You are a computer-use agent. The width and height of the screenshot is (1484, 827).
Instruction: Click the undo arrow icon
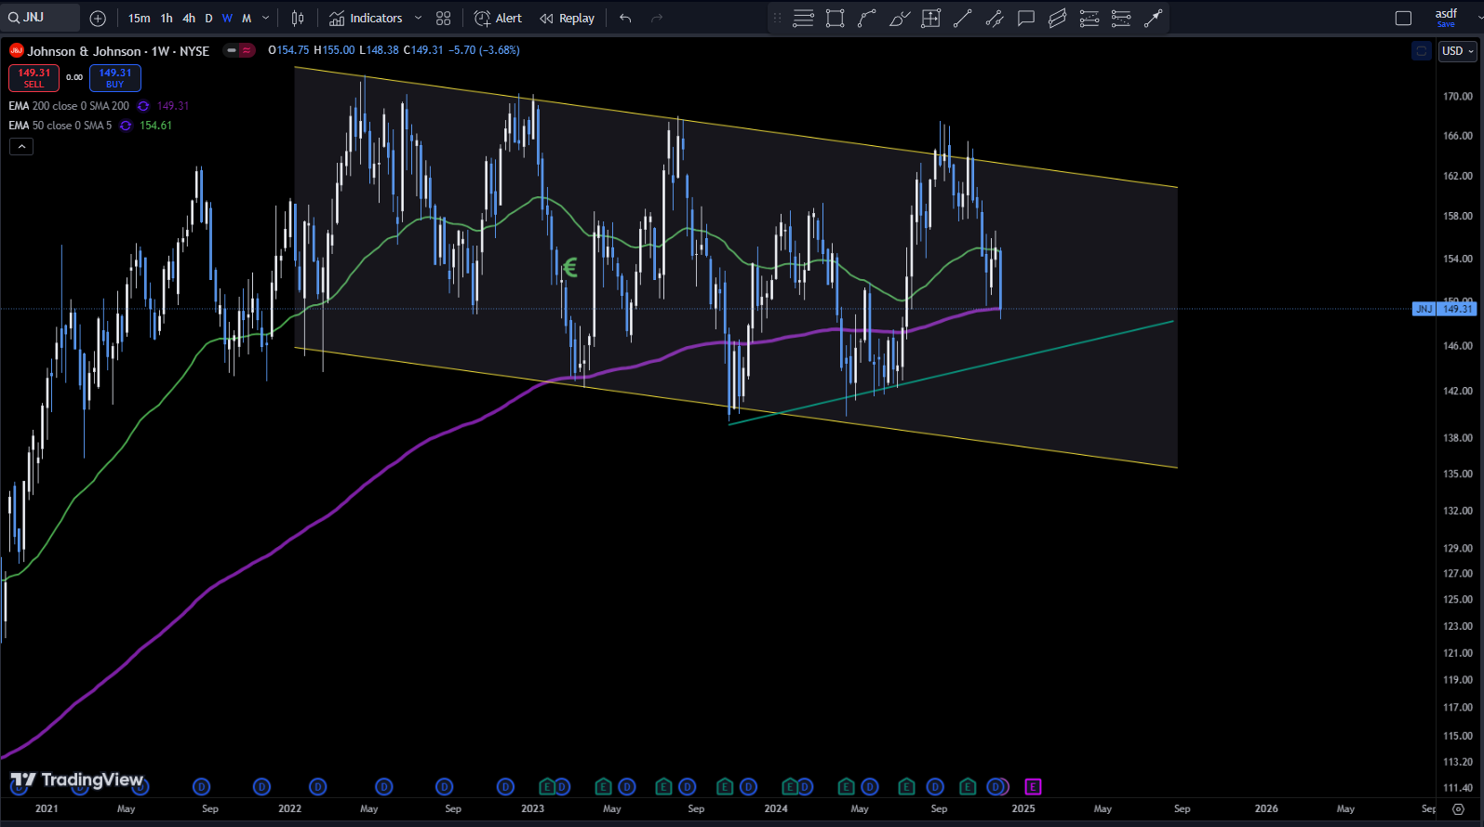pyautogui.click(x=625, y=19)
